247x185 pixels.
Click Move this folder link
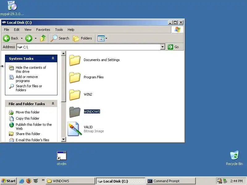[27, 112]
